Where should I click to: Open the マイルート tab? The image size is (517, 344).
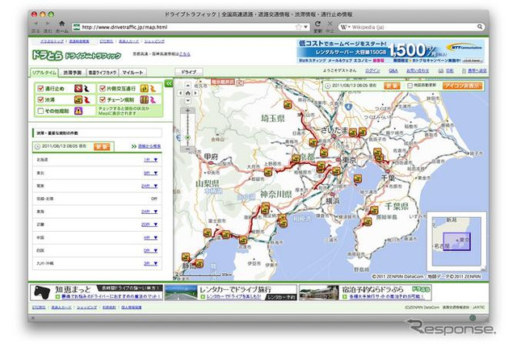[134, 72]
